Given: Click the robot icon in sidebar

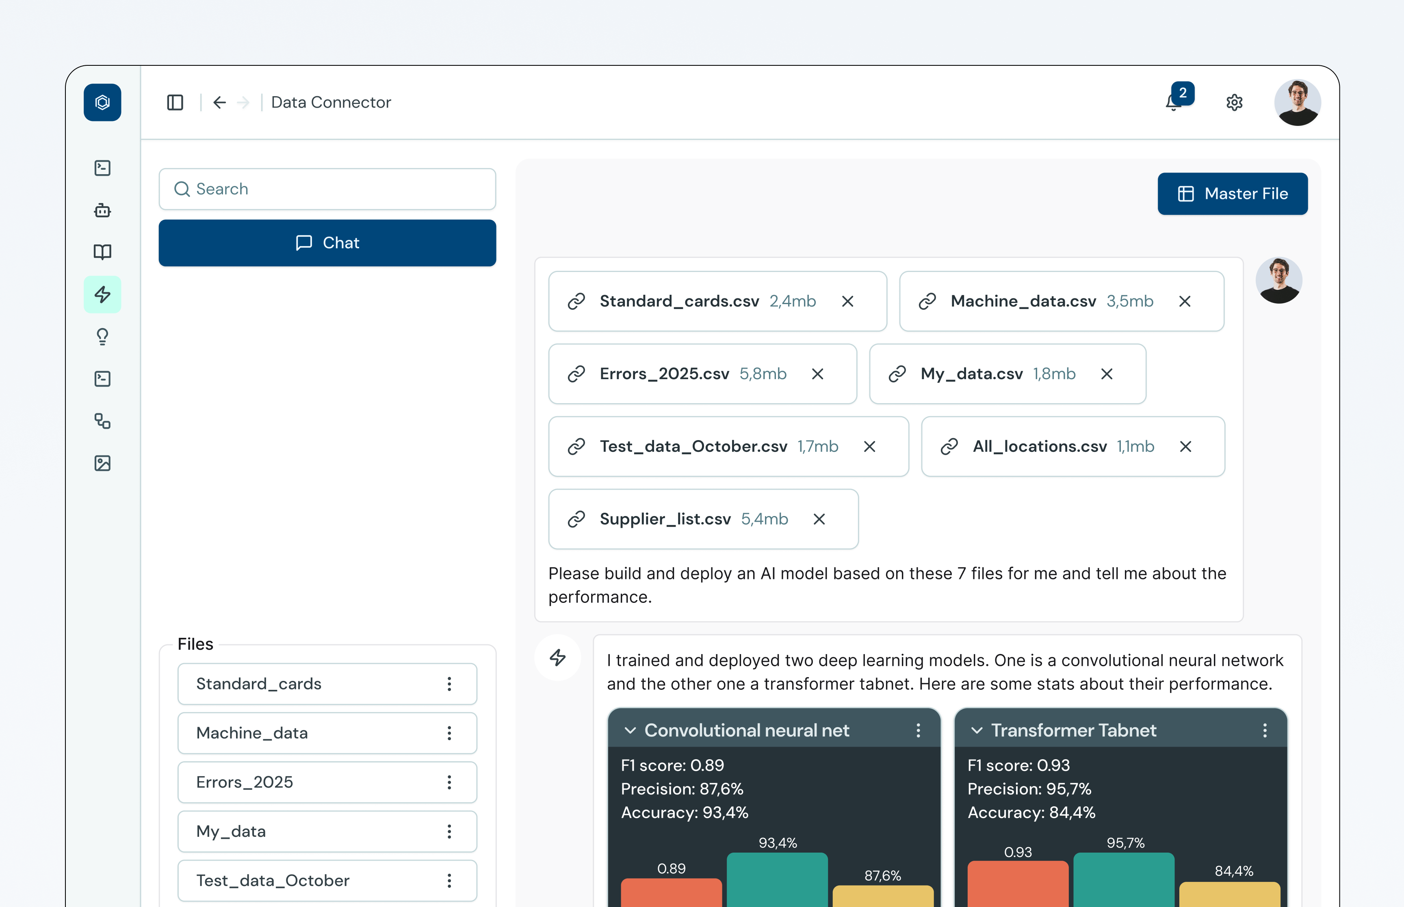Looking at the screenshot, I should (102, 210).
